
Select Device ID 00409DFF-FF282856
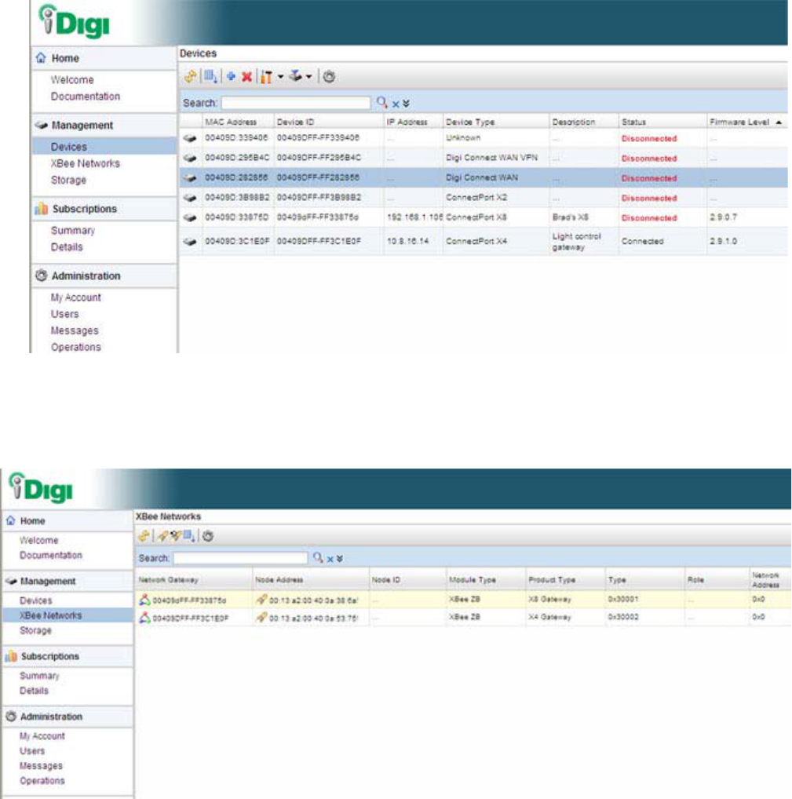click(x=318, y=177)
